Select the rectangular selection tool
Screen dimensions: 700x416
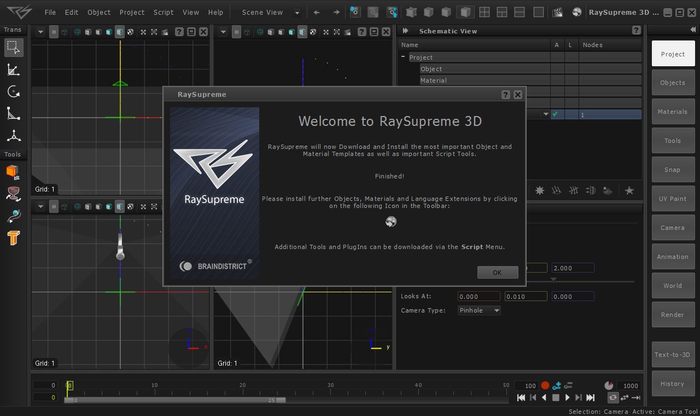pos(14,47)
